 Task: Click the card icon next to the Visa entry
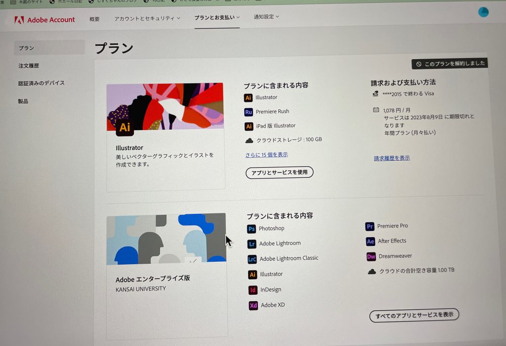point(376,94)
